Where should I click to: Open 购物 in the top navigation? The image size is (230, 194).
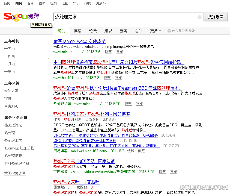click(x=88, y=3)
